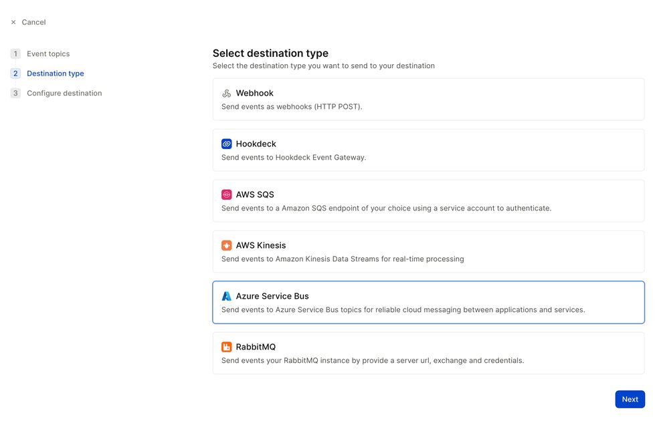Open the Configure destination step

[64, 93]
